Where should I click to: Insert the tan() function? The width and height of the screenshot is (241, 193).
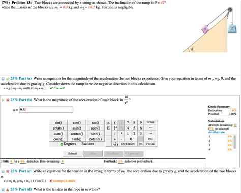click(95, 122)
